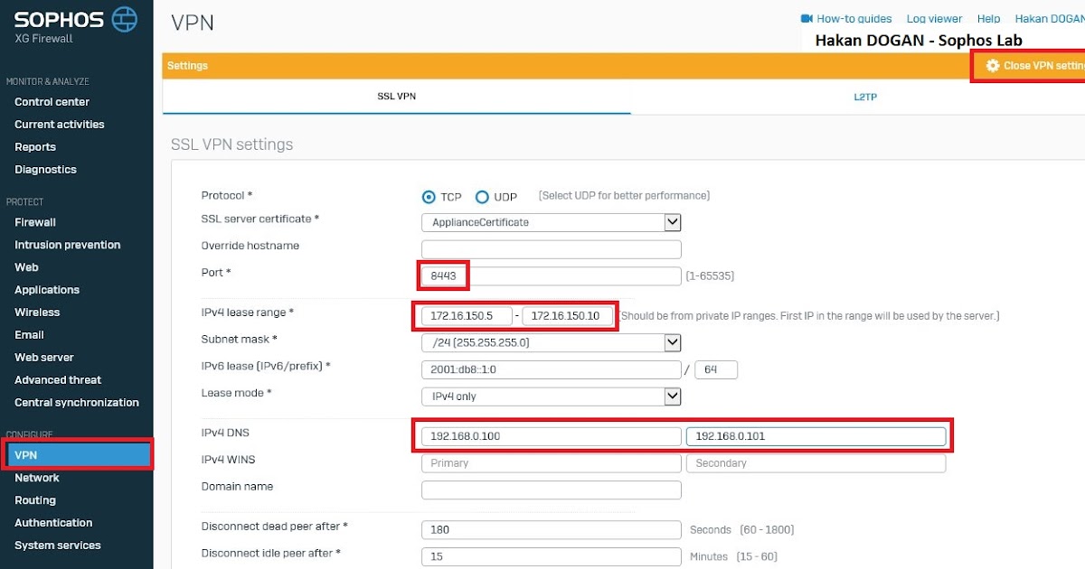
Task: Click Disconnect dead peer after field
Action: [552, 530]
